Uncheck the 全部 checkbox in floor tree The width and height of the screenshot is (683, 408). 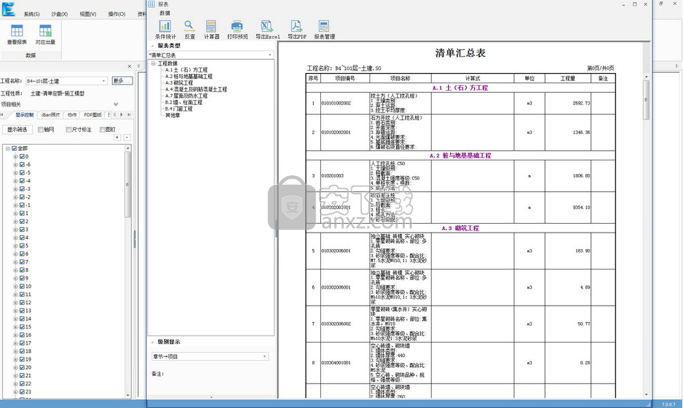pyautogui.click(x=14, y=148)
